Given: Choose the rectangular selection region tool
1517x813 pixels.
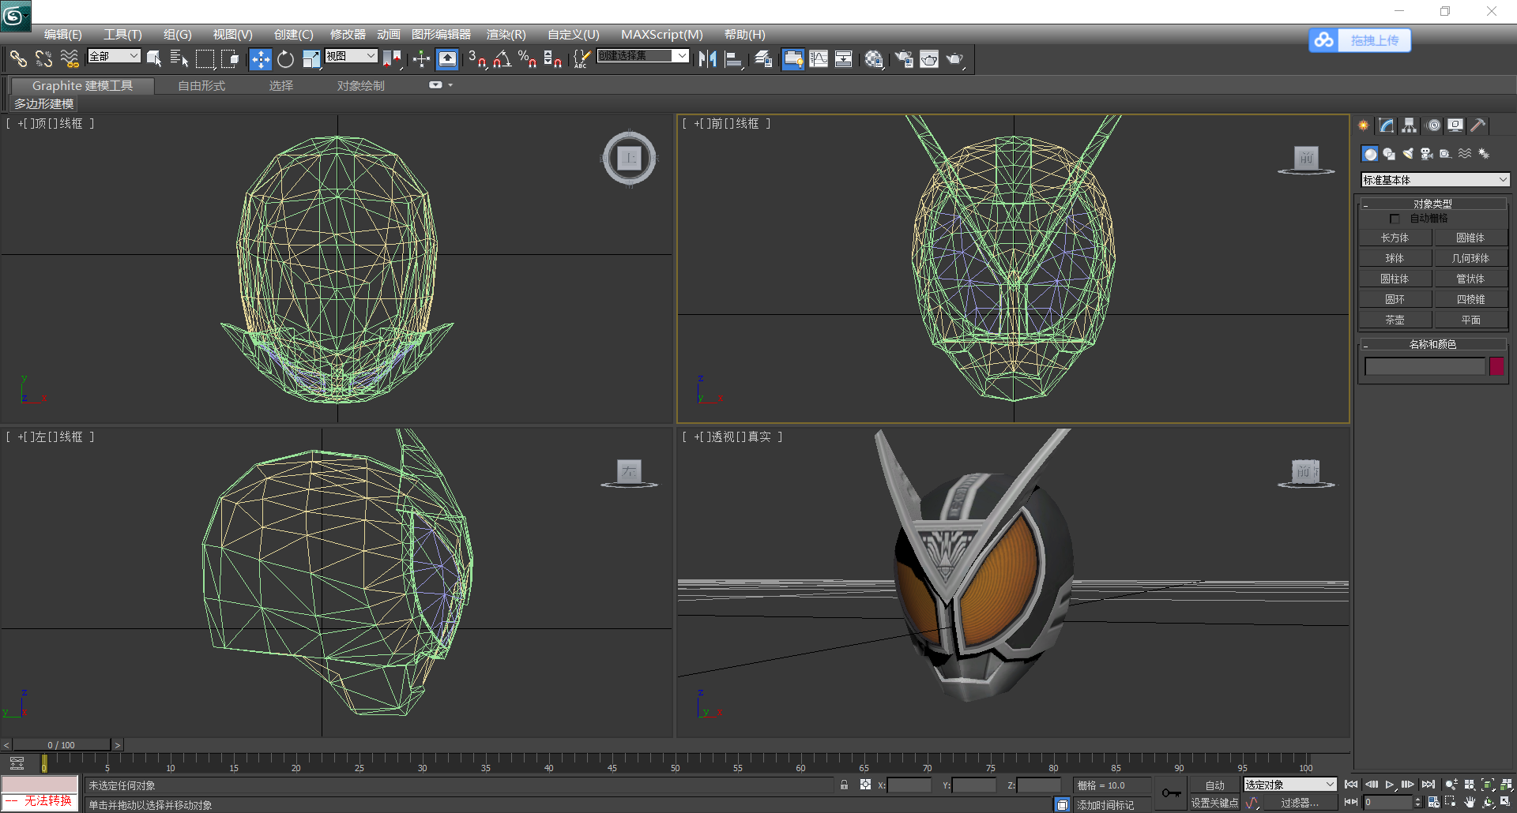Looking at the screenshot, I should [205, 58].
